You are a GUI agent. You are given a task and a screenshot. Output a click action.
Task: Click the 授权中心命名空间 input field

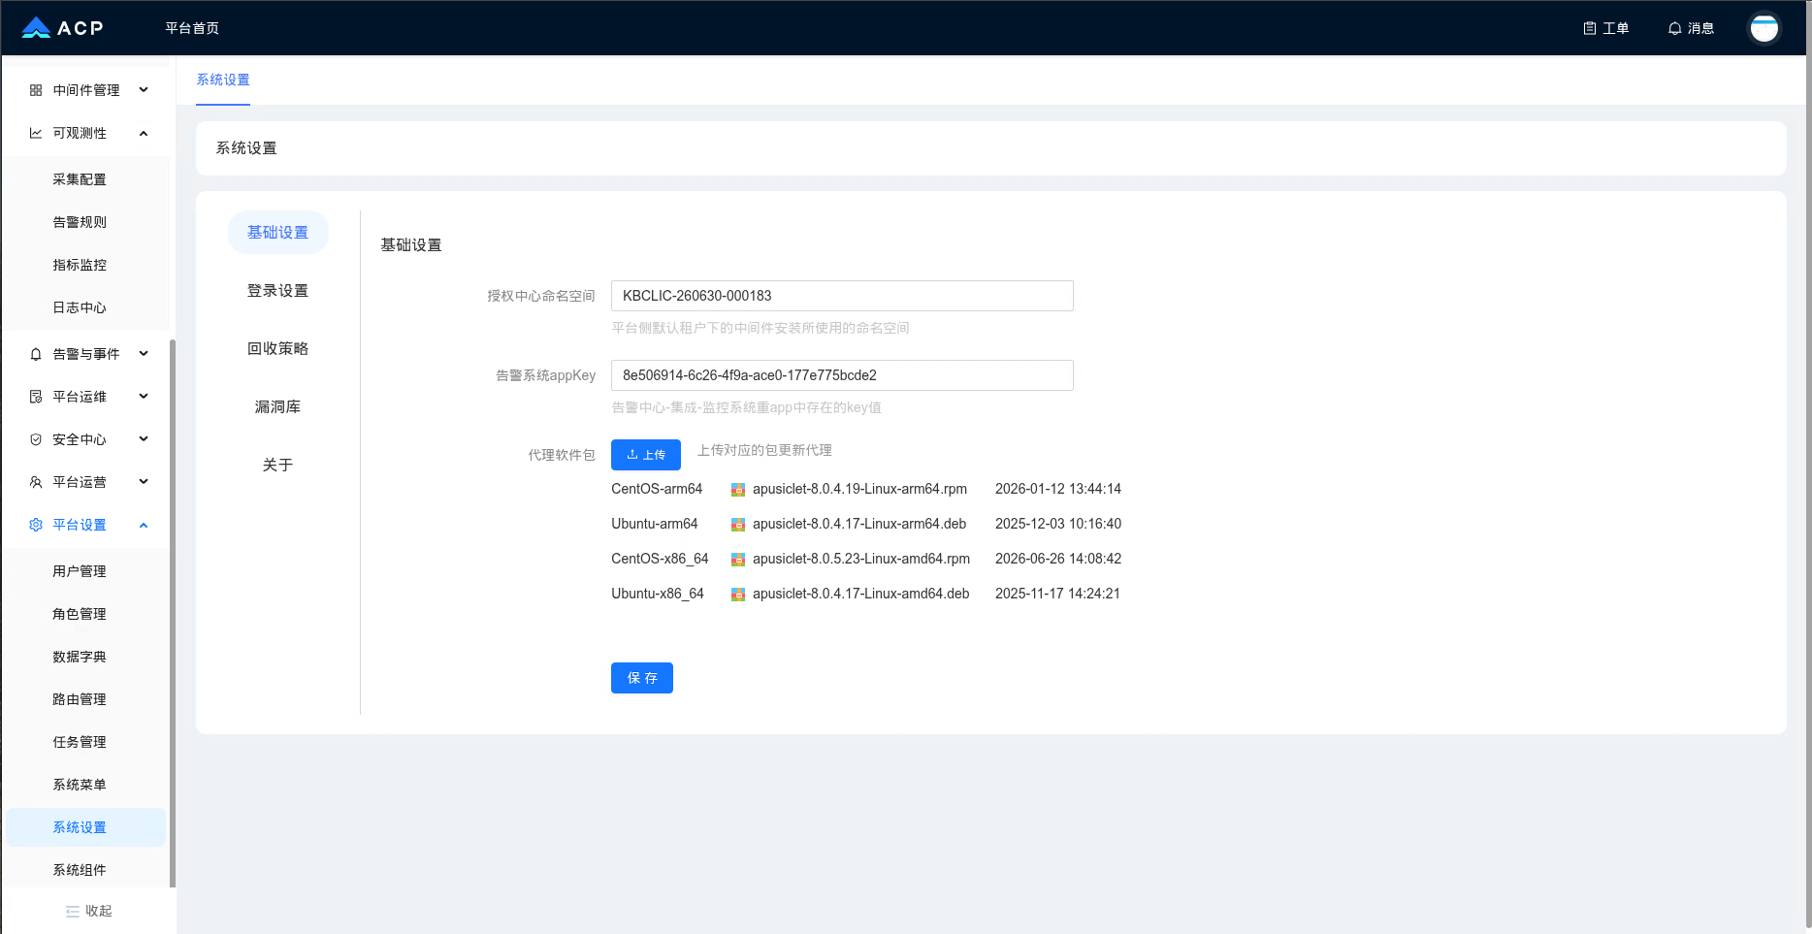pyautogui.click(x=842, y=296)
